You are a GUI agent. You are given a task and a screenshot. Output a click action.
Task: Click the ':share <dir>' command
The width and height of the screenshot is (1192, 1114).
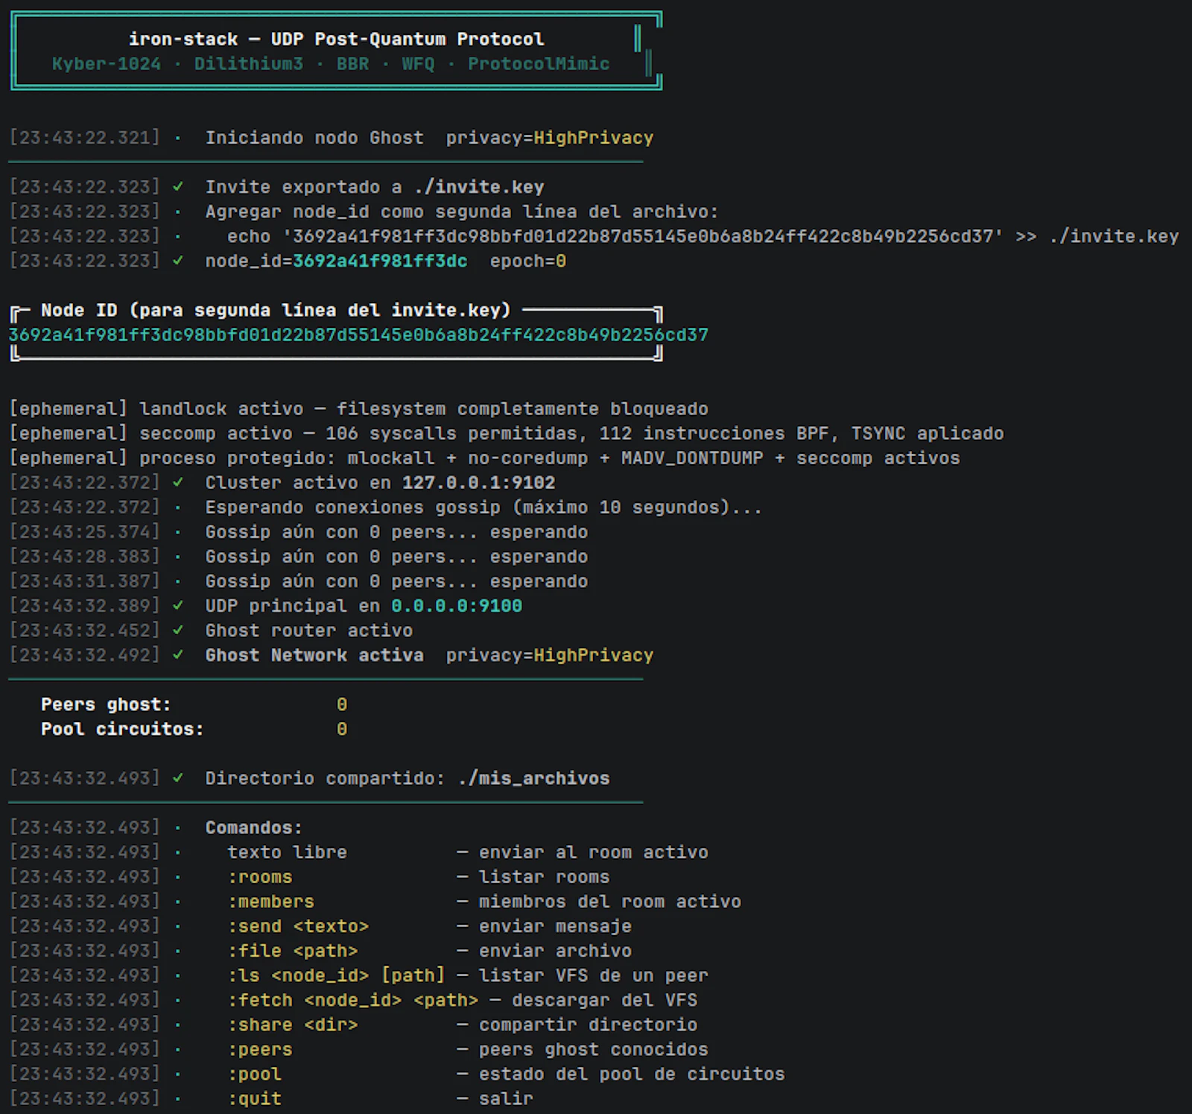tap(293, 1025)
